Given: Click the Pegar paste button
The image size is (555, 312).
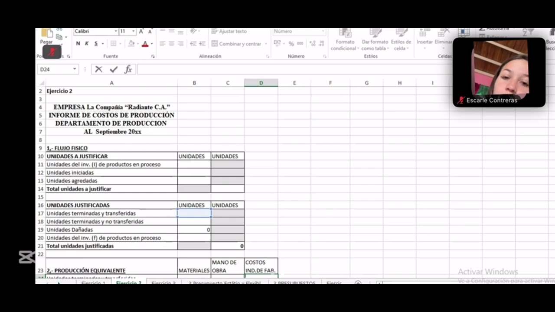Looking at the screenshot, I should 46,36.
